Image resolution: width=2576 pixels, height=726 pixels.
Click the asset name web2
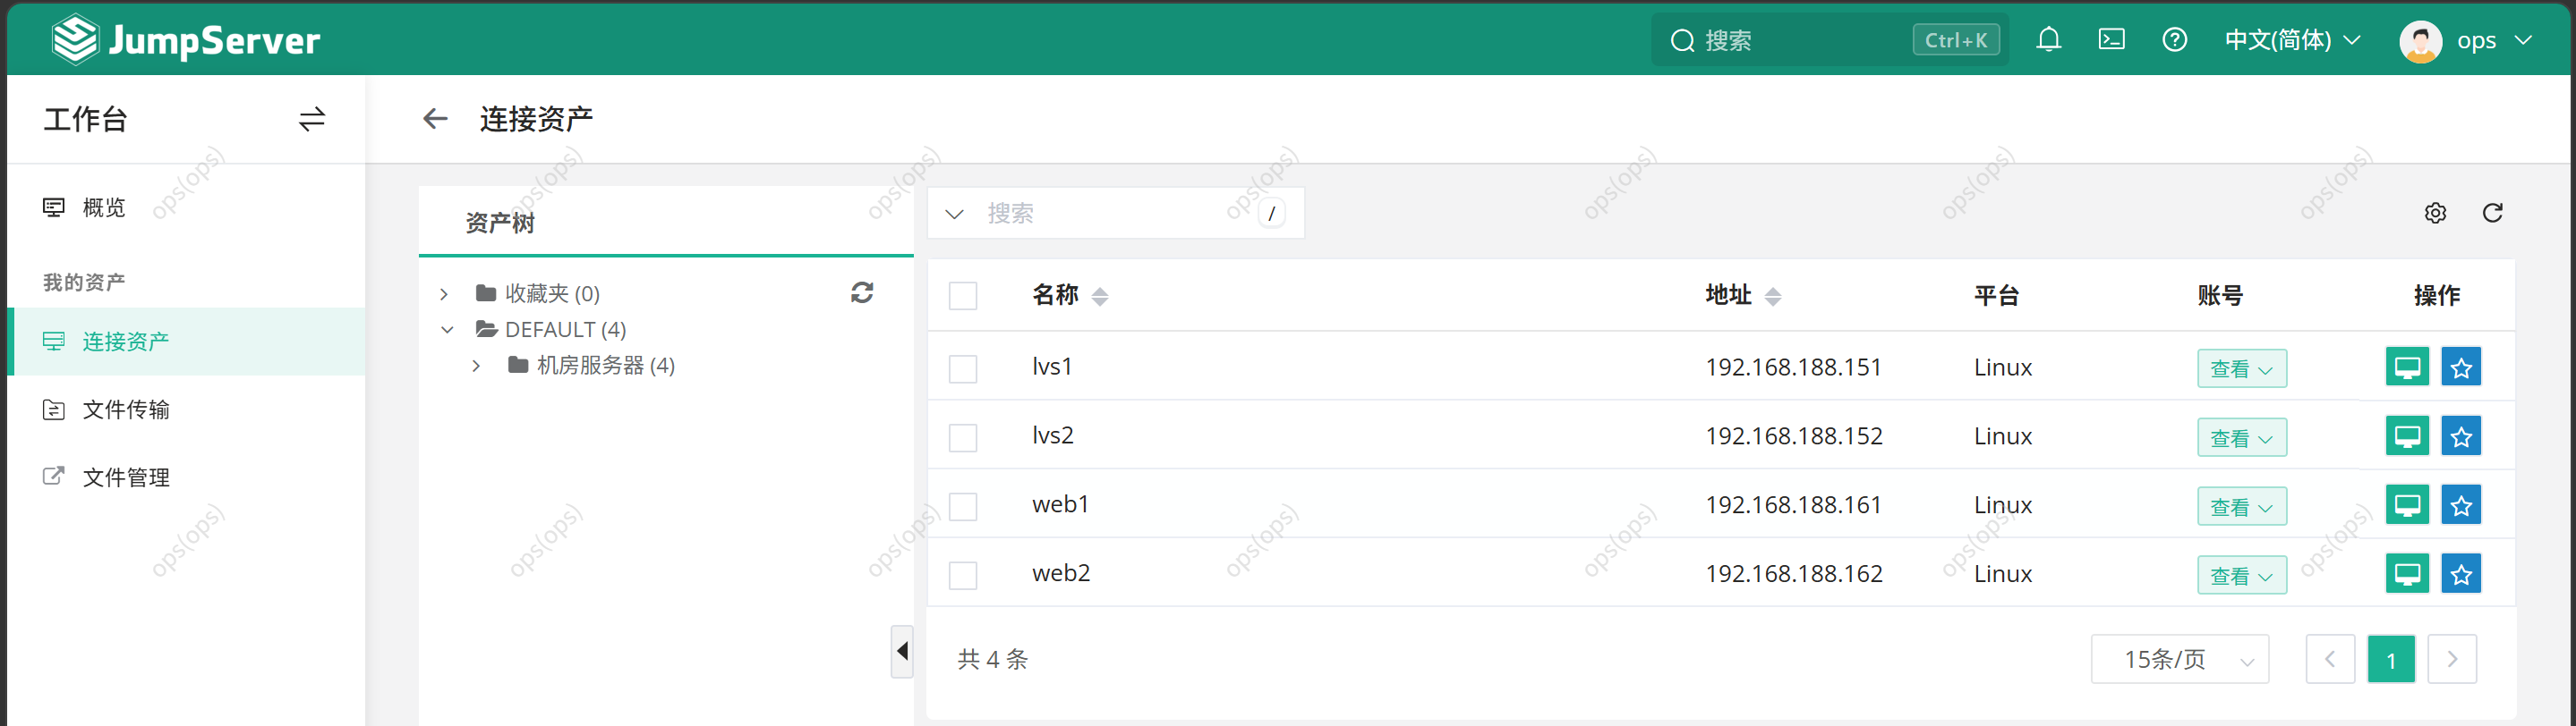pos(1061,573)
